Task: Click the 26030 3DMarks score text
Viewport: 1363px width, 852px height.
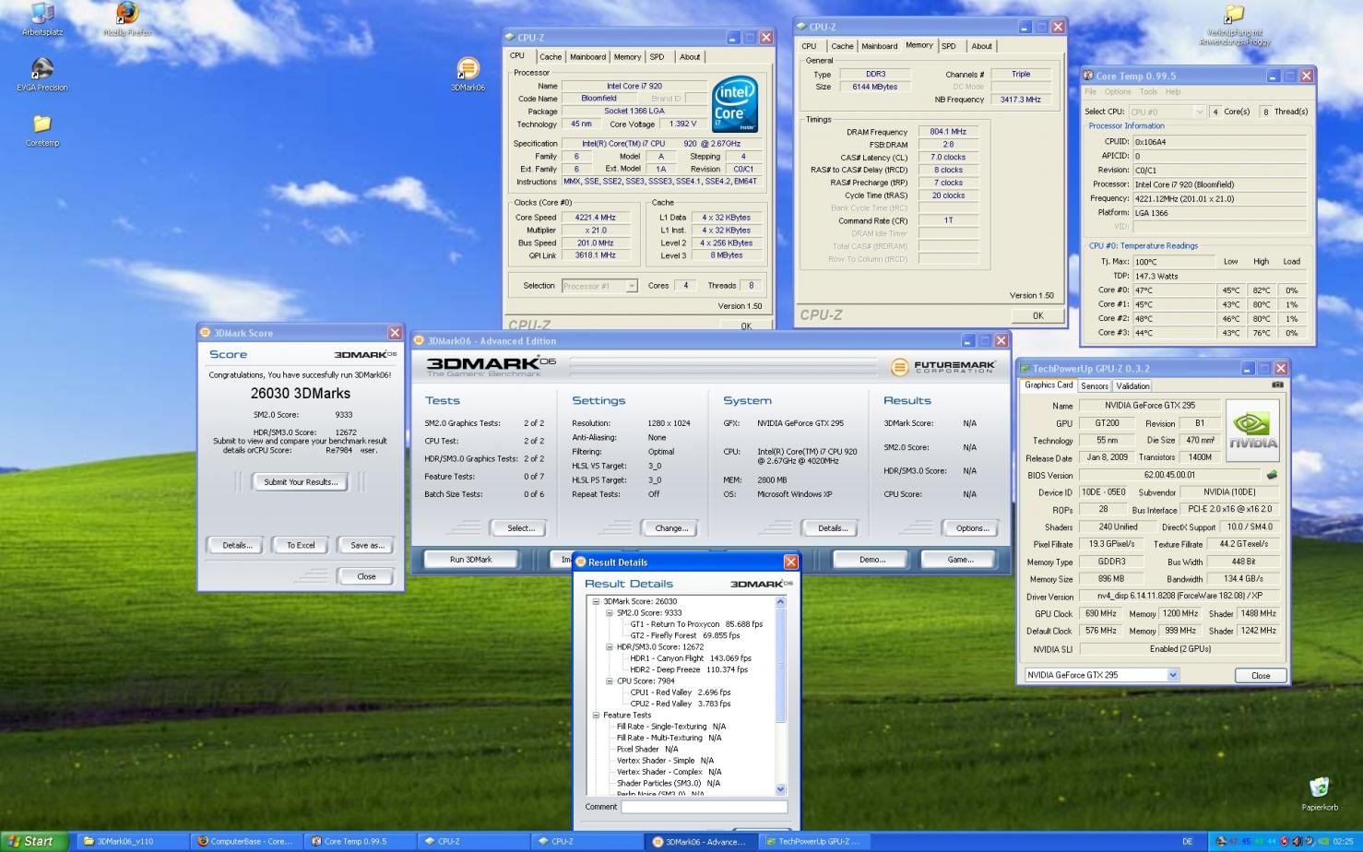Action: click(x=301, y=393)
